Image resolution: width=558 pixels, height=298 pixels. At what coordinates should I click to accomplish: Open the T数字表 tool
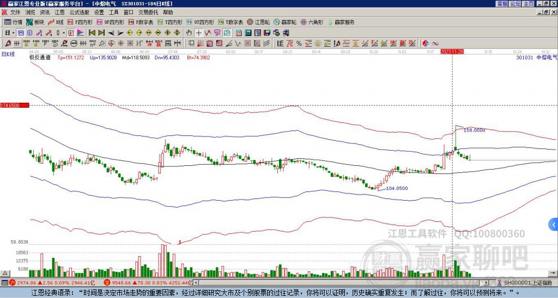231,22
